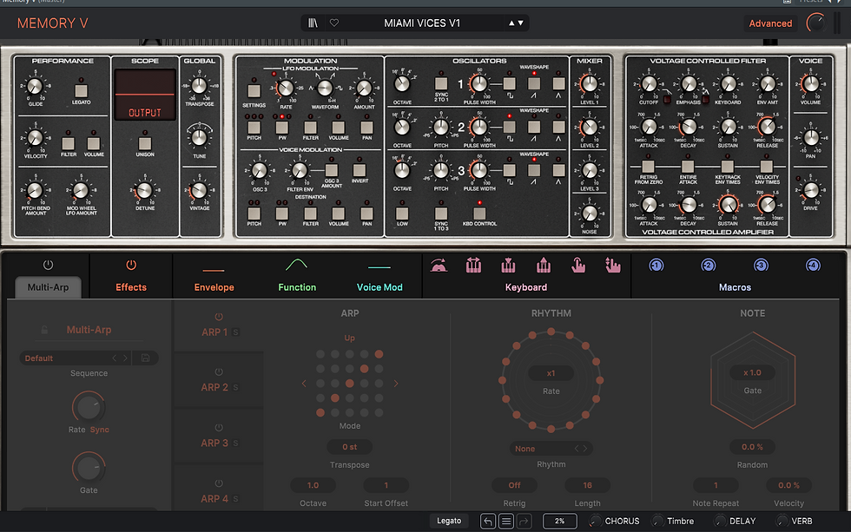
Task: Enable ARP 3 power switch
Action: point(219,428)
